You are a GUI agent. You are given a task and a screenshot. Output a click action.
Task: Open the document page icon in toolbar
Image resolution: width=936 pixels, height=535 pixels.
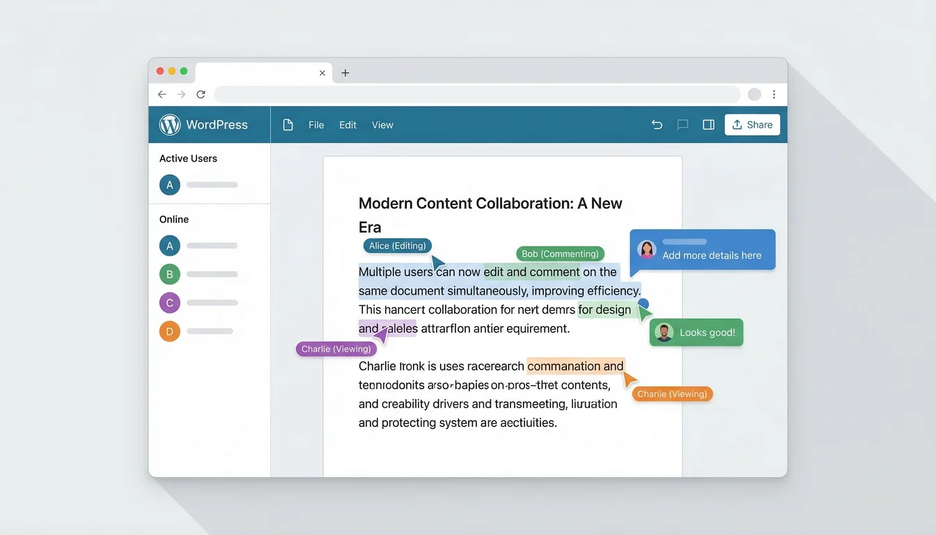288,125
